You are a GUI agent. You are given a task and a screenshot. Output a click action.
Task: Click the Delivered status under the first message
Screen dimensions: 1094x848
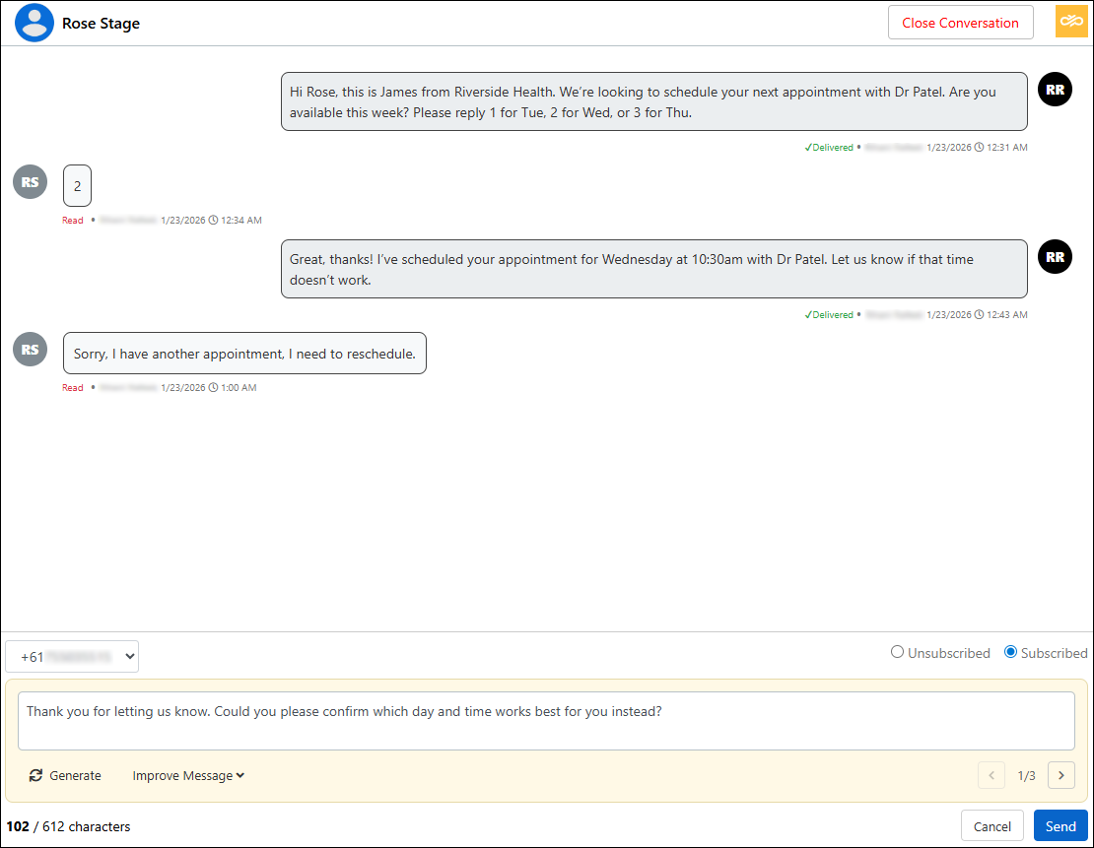pyautogui.click(x=829, y=147)
